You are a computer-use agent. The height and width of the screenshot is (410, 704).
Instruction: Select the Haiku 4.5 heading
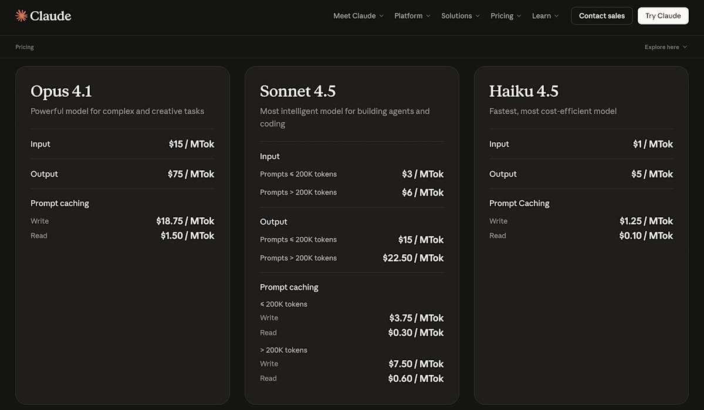pyautogui.click(x=524, y=91)
